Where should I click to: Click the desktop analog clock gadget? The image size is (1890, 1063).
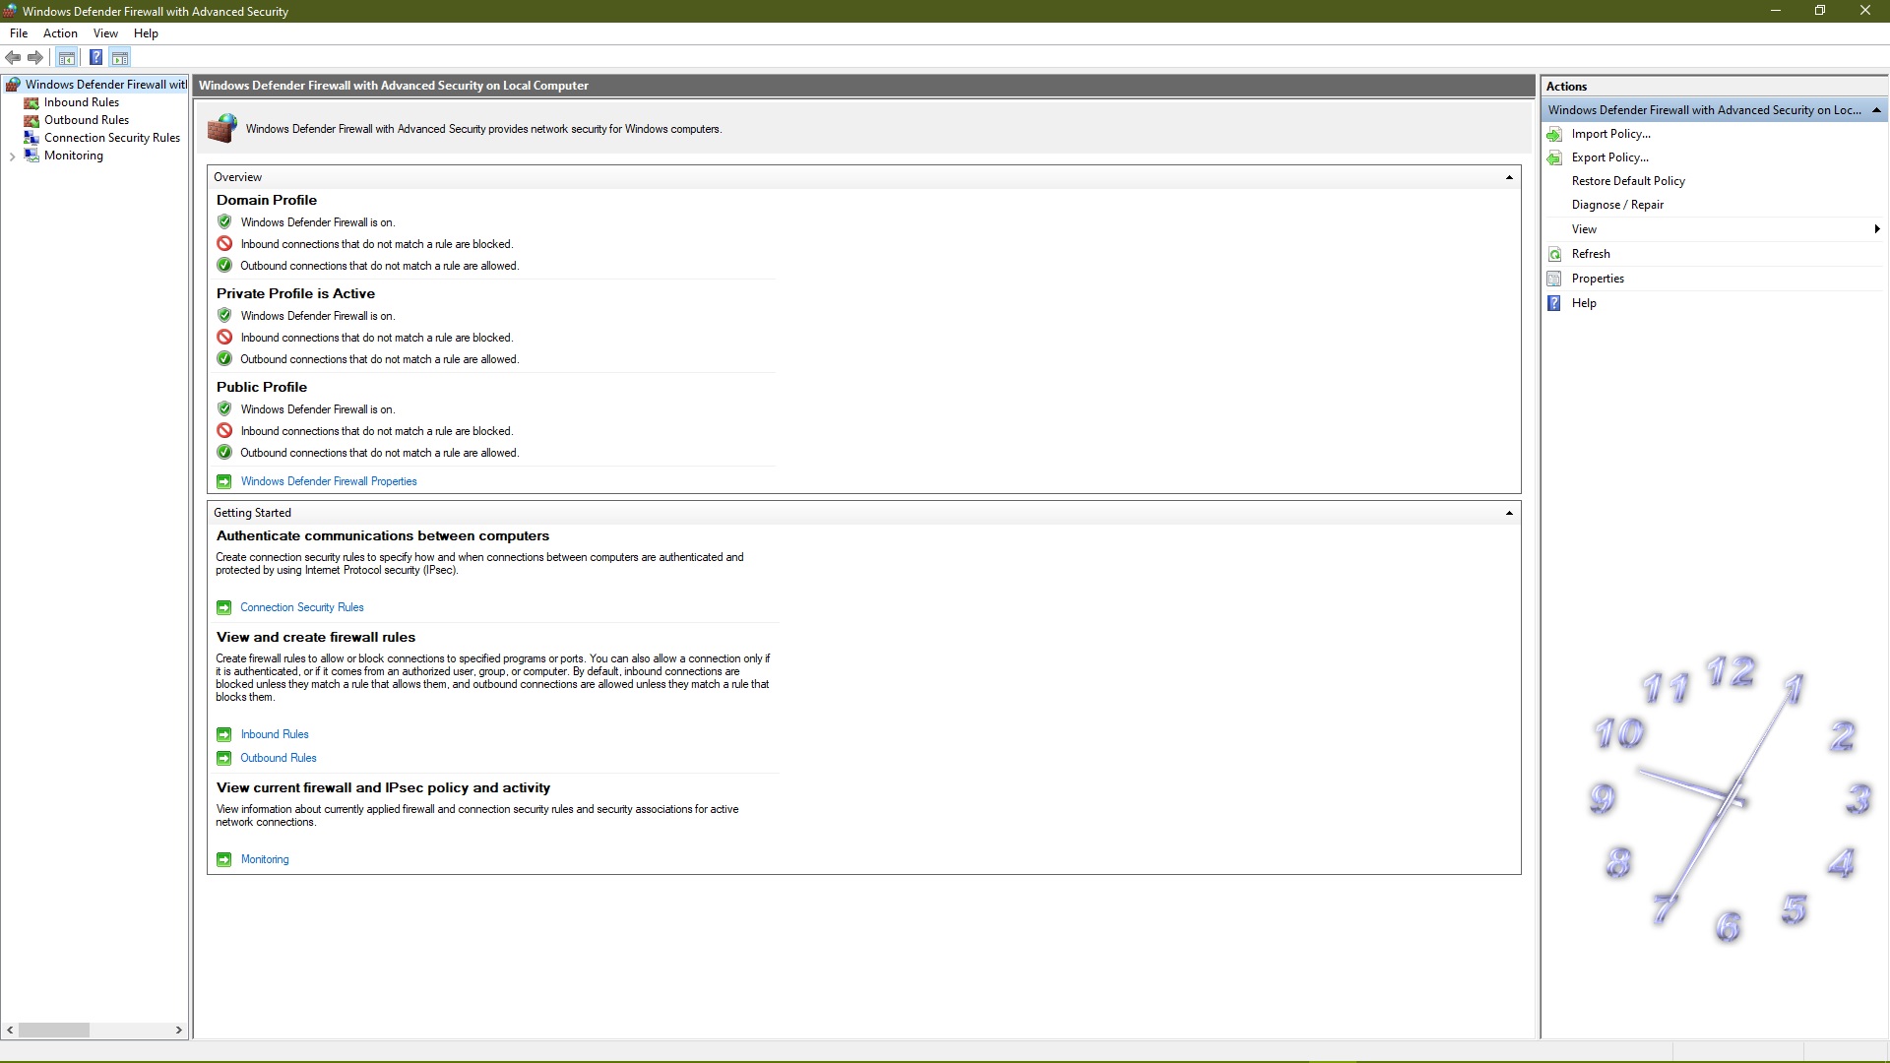[1732, 799]
